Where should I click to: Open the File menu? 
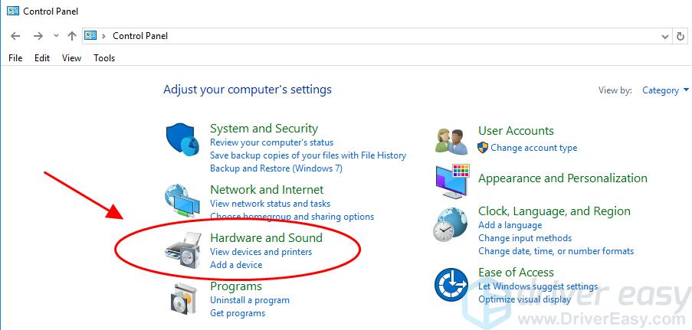15,58
